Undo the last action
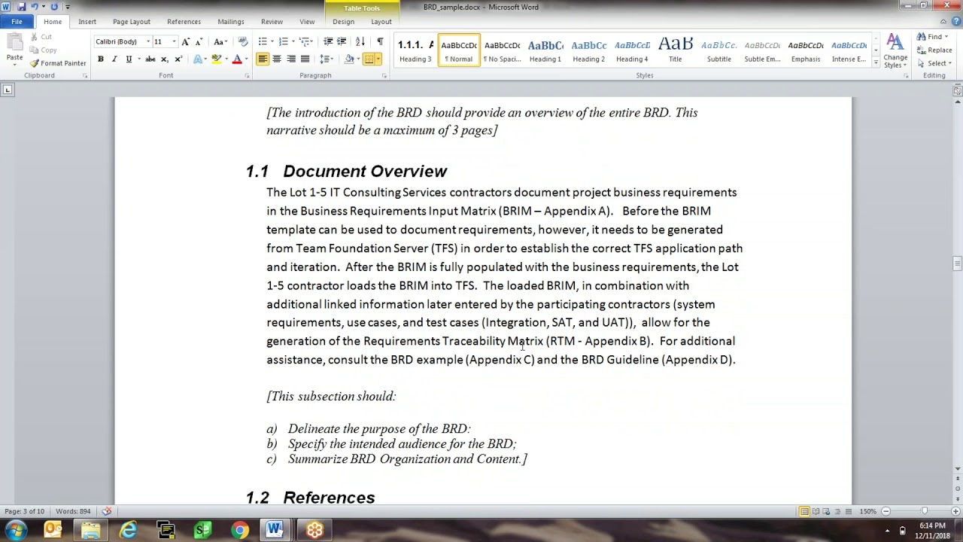Image resolution: width=963 pixels, height=542 pixels. click(x=34, y=7)
